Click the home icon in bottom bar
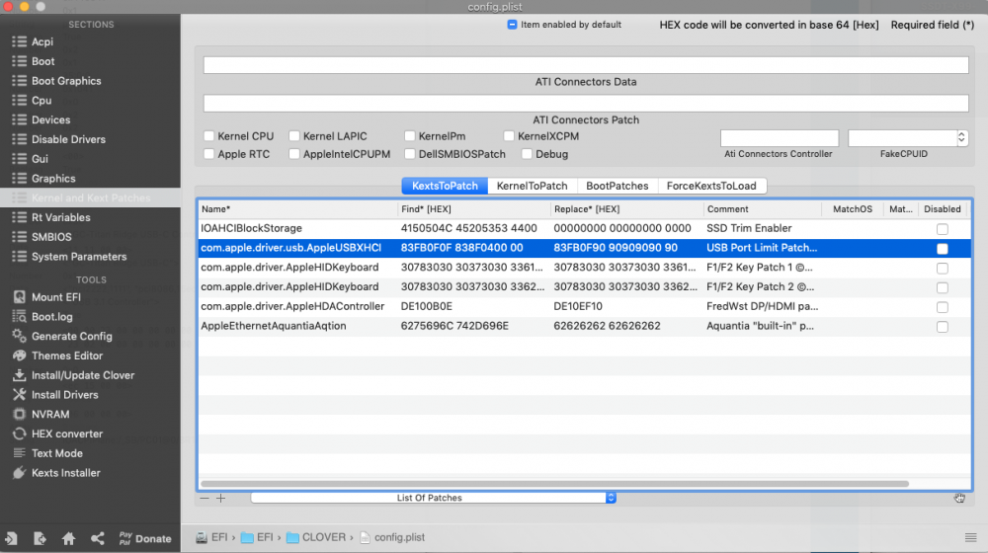This screenshot has width=988, height=553. click(x=69, y=538)
